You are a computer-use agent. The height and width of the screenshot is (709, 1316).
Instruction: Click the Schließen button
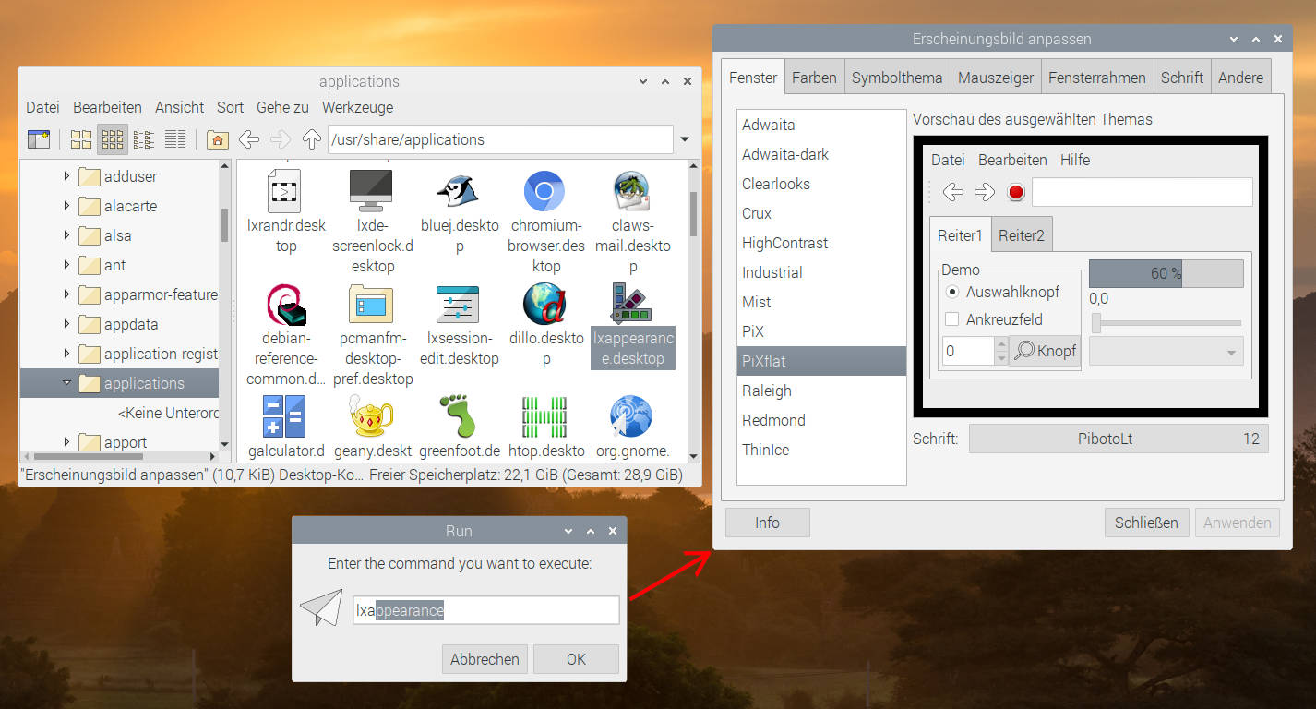(x=1146, y=523)
